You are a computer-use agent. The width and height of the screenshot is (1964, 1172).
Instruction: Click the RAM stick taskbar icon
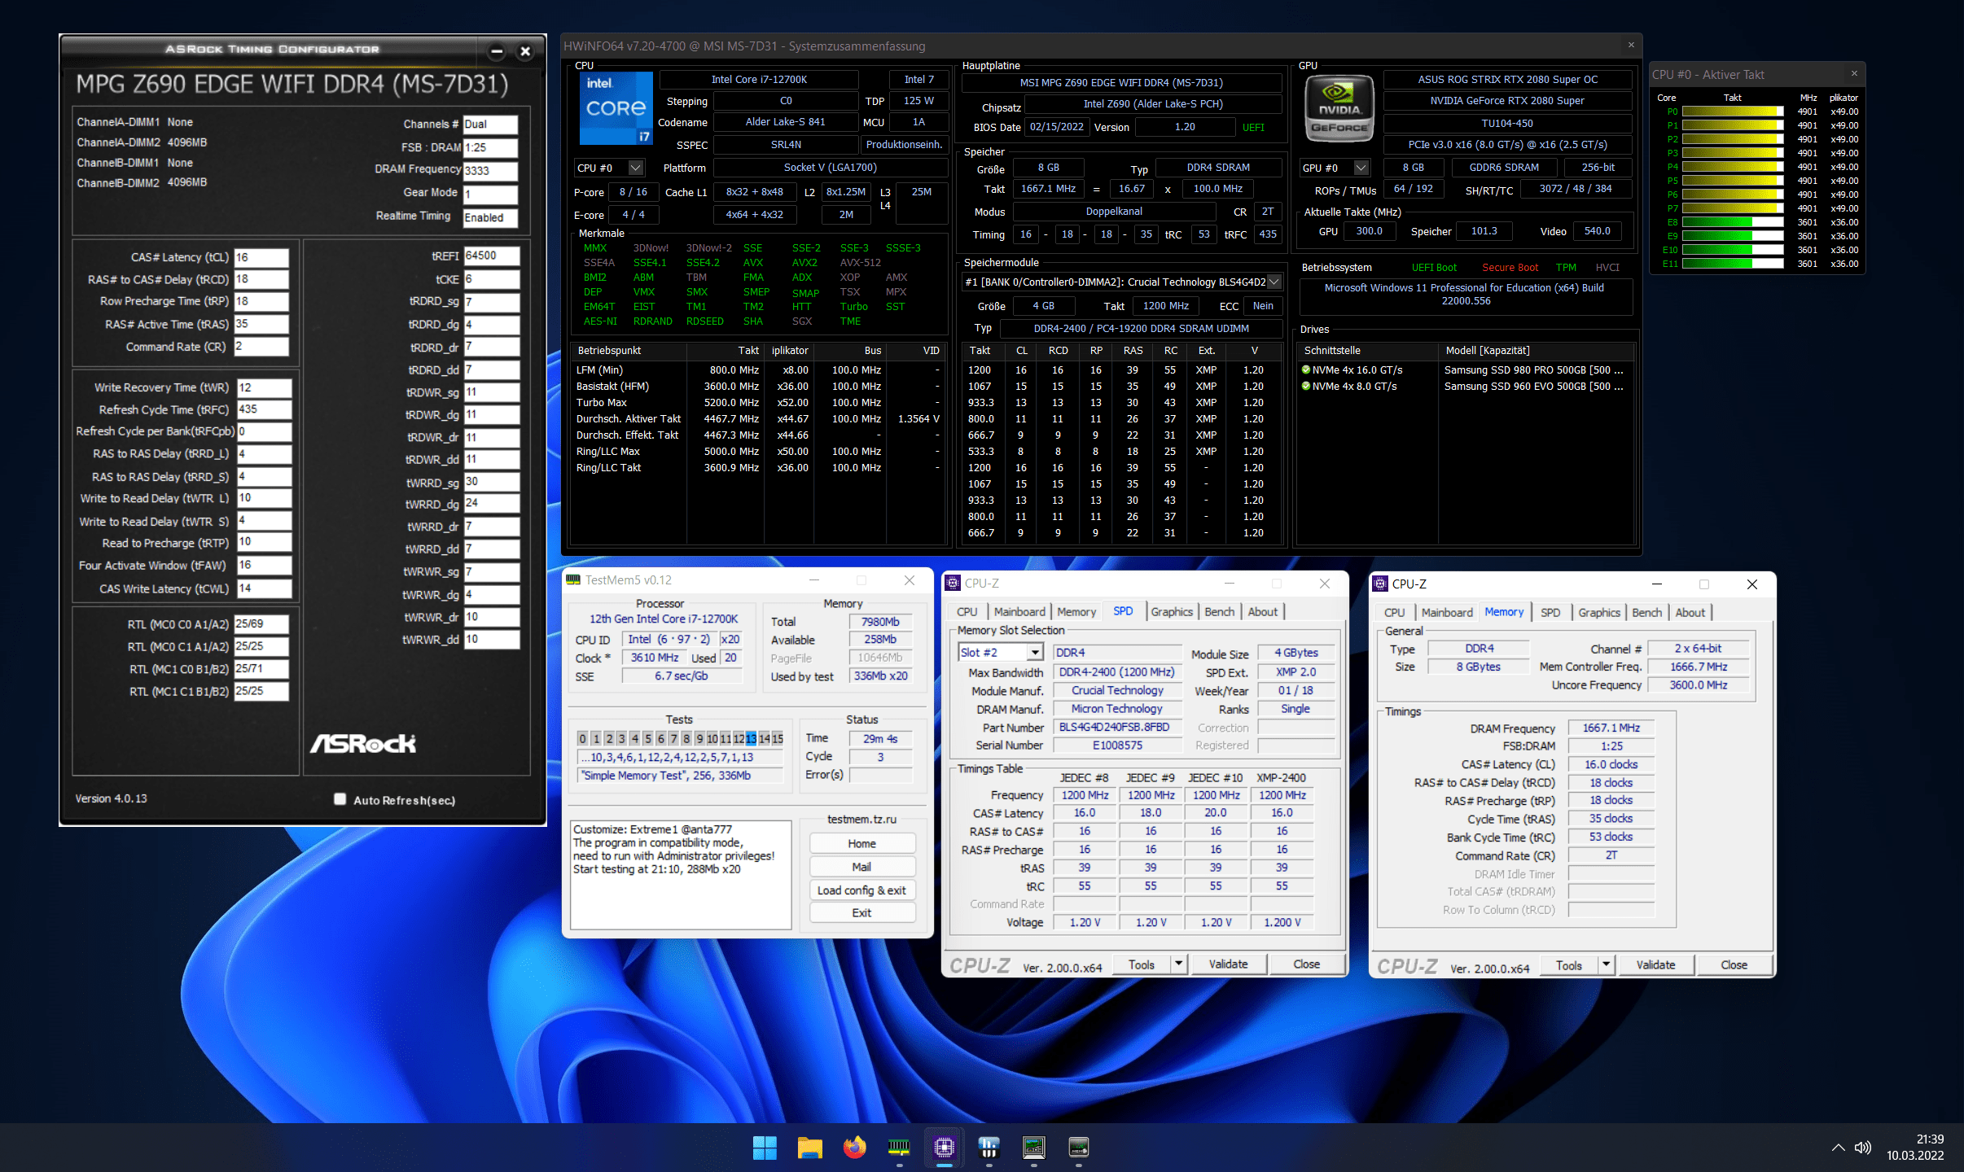899,1148
